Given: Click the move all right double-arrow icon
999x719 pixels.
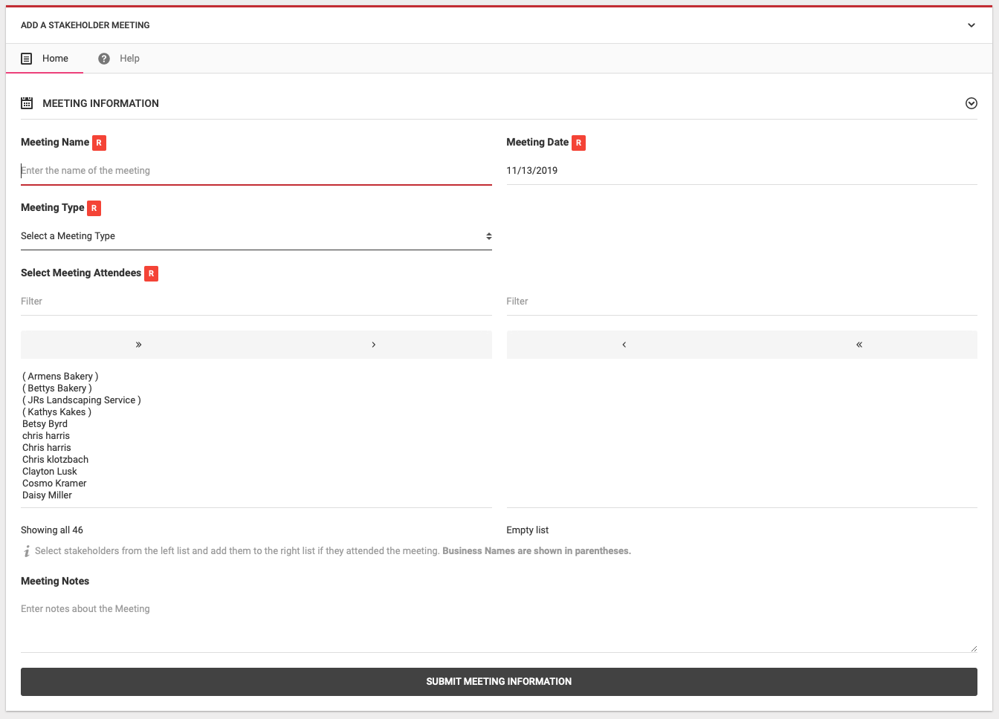Looking at the screenshot, I should 138,345.
